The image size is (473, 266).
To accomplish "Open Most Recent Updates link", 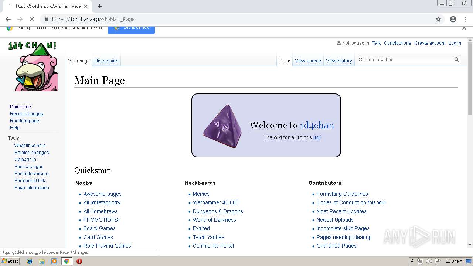I will 341,211.
